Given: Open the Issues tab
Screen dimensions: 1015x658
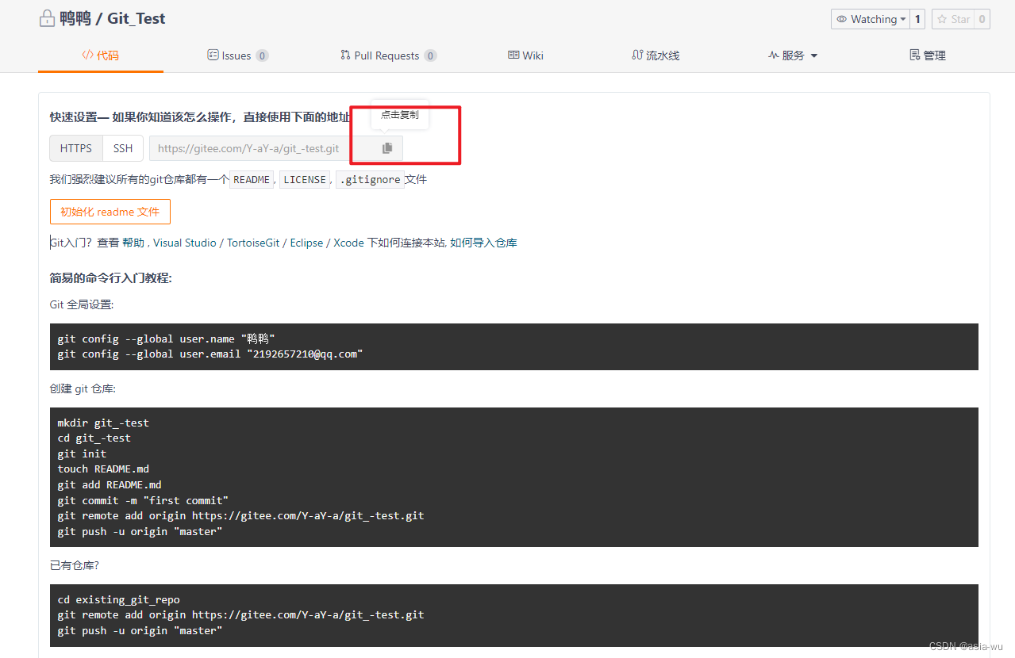Looking at the screenshot, I should [238, 55].
